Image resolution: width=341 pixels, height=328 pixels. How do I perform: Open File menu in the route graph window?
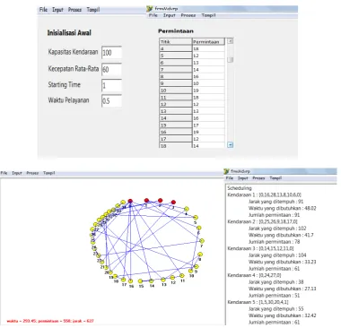(4, 173)
